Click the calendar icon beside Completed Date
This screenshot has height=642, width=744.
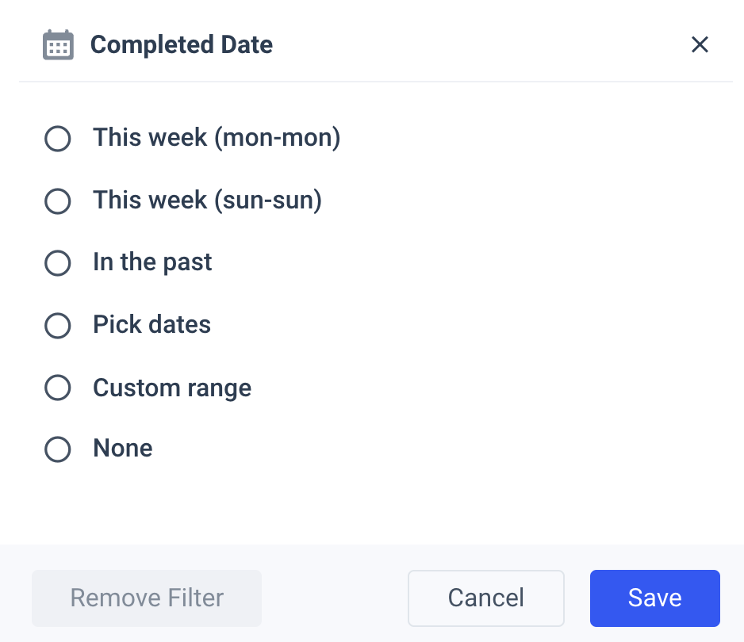point(57,45)
